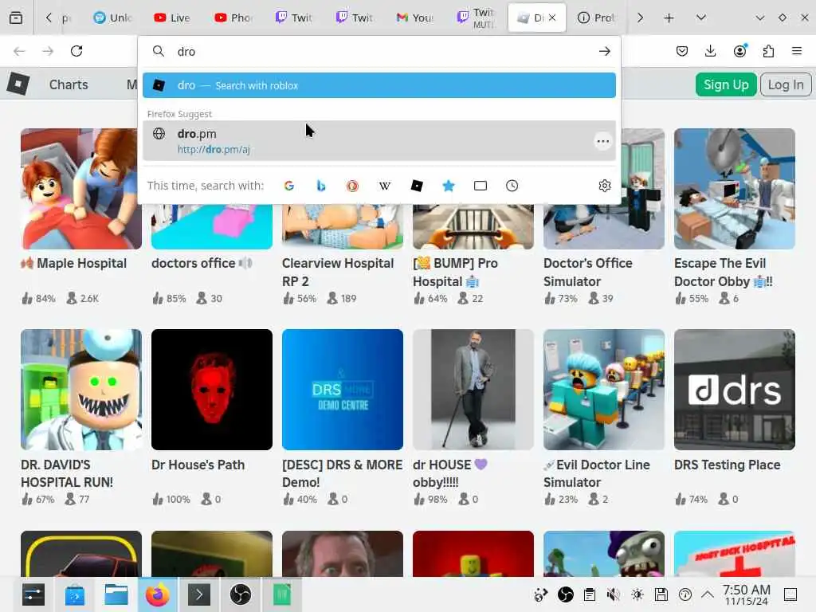Search this time with Wikipedia

(385, 186)
